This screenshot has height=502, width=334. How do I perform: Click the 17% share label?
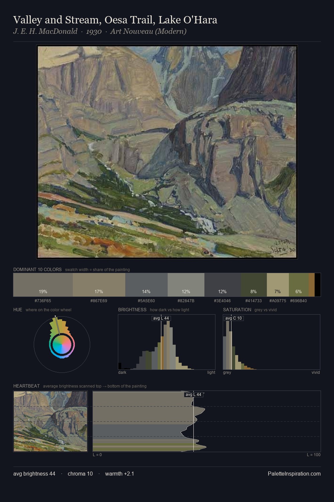[x=99, y=291]
